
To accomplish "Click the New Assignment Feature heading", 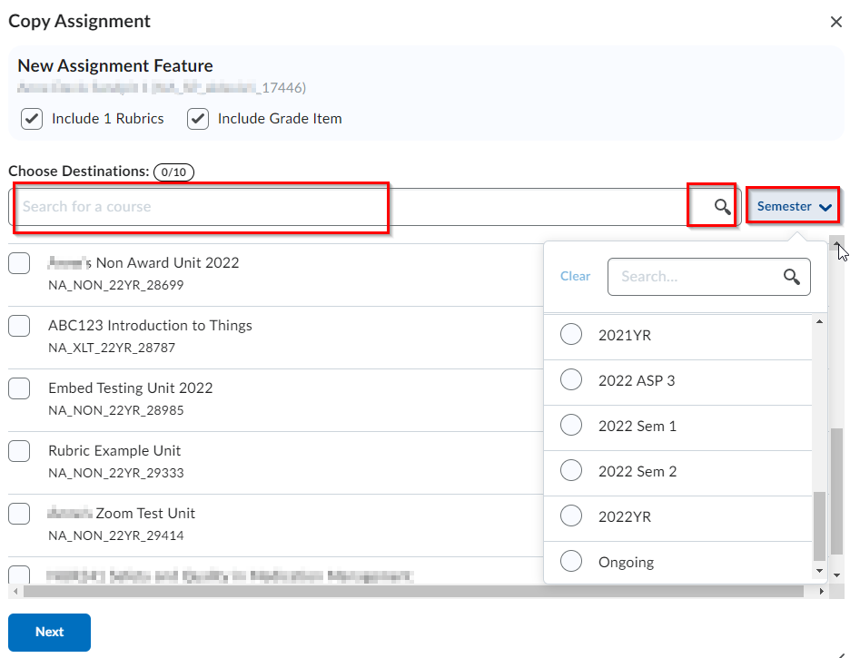I will click(115, 65).
